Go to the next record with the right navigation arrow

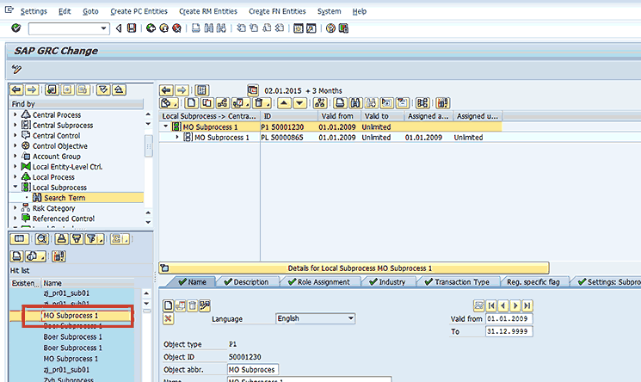click(515, 305)
